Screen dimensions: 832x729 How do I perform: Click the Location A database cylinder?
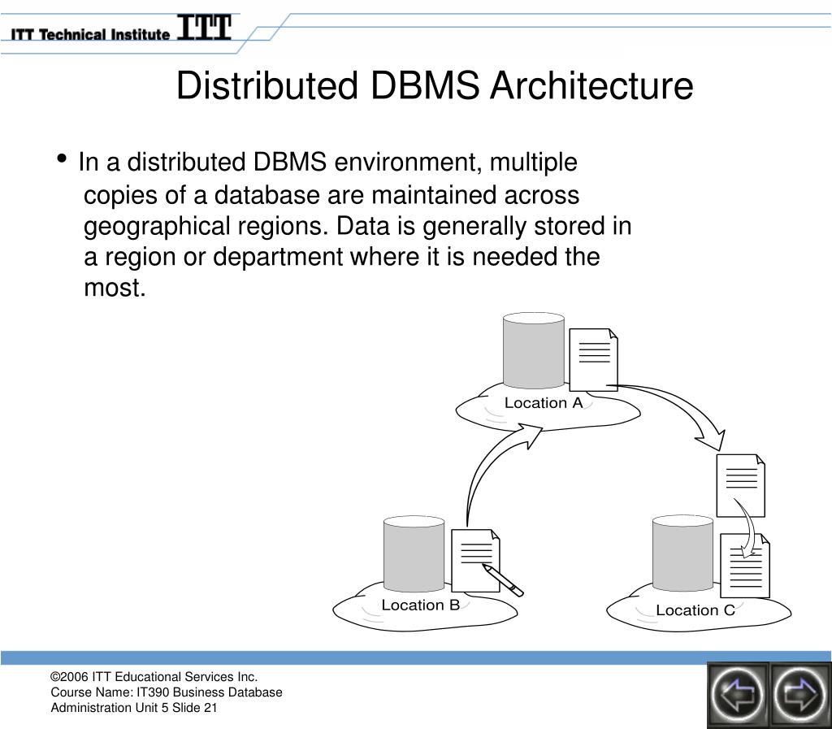(x=533, y=351)
